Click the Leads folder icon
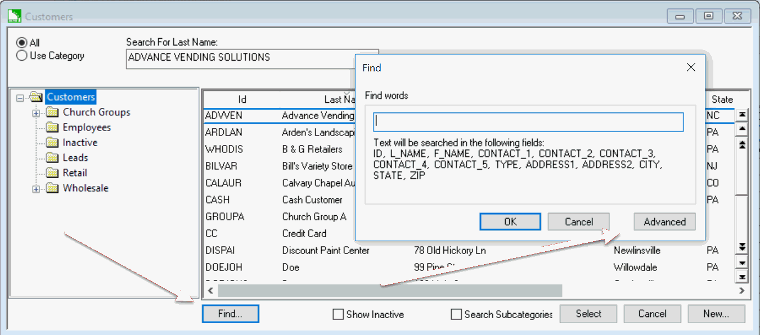This screenshot has height=335, width=760. pos(52,158)
